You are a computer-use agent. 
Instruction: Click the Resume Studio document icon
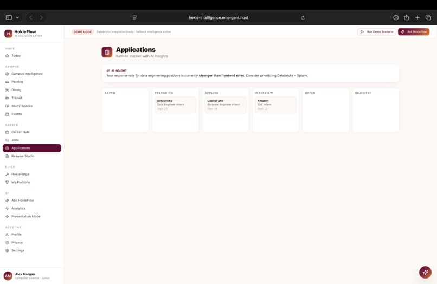(7, 156)
